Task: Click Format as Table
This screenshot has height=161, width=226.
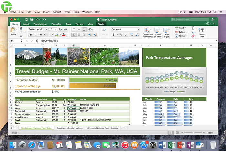Action: point(158,32)
